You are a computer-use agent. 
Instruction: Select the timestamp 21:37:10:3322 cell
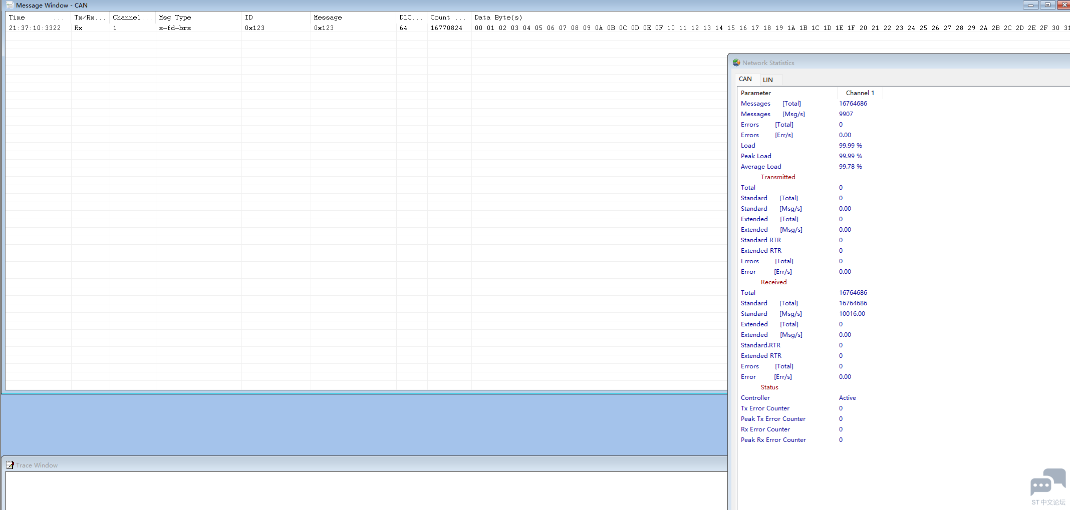coord(35,28)
